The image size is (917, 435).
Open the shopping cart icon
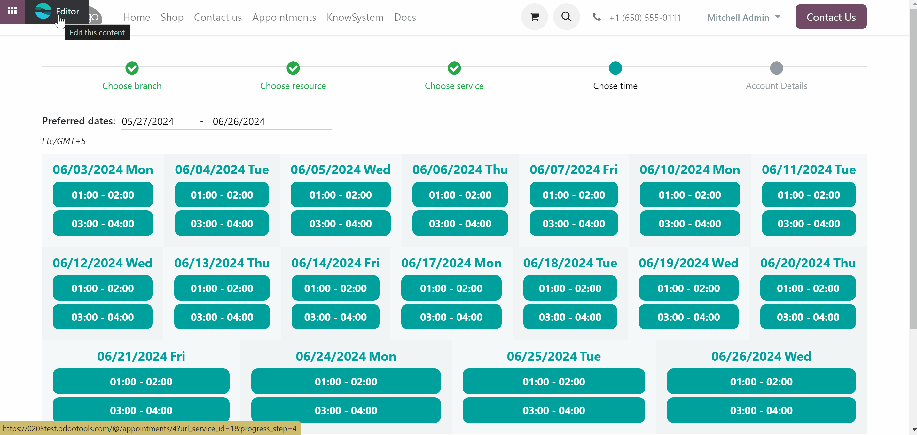point(534,17)
